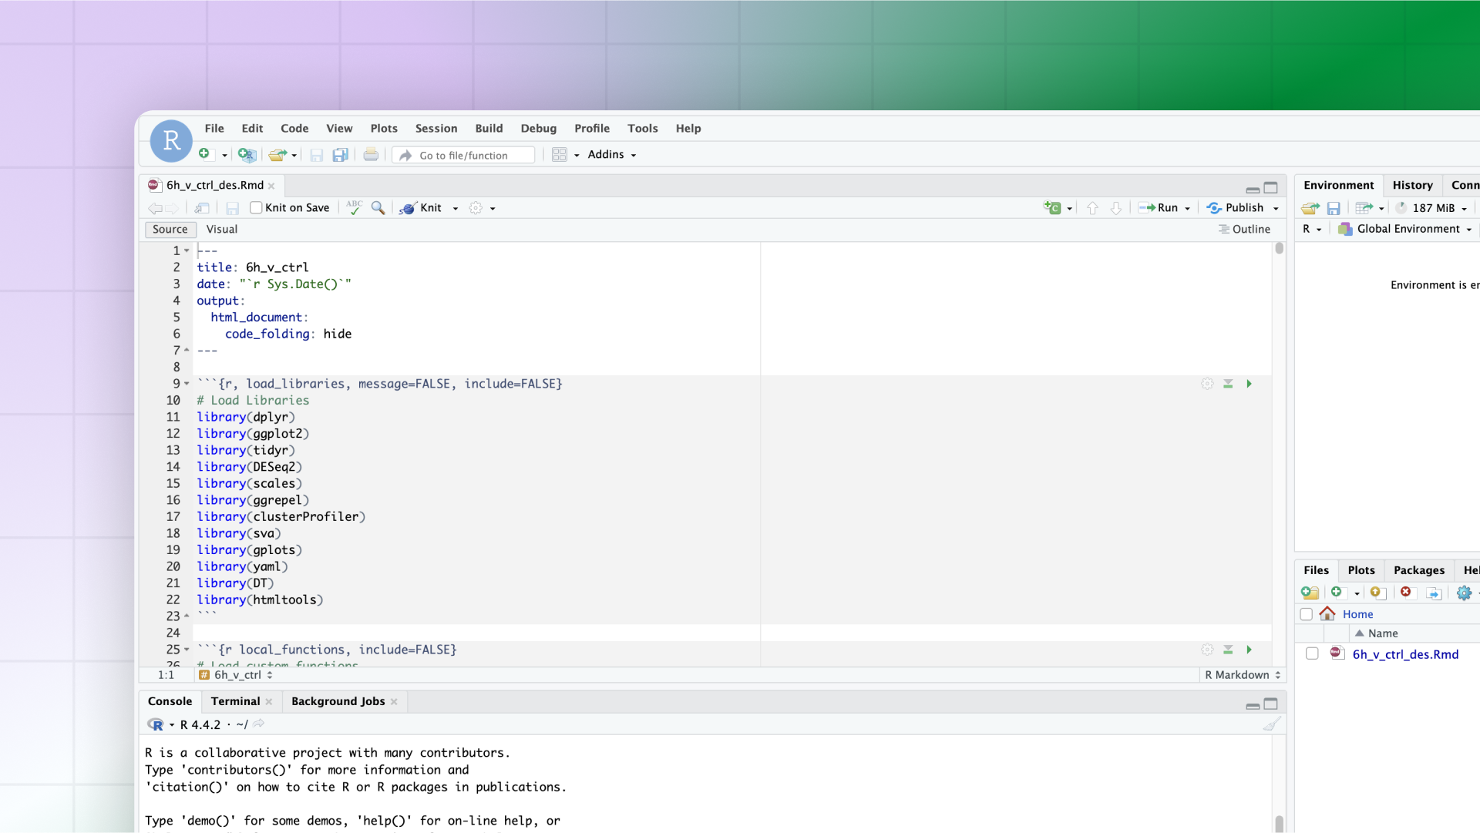Open the Publish dropdown arrow
1480x833 pixels.
(x=1276, y=208)
